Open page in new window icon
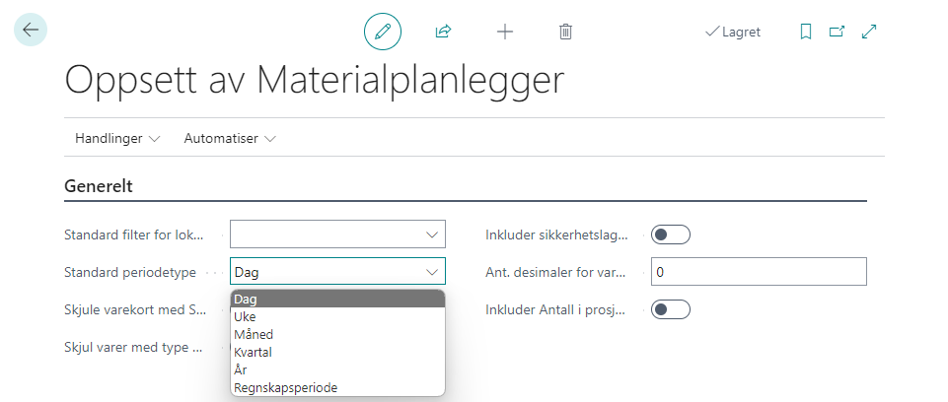This screenshot has height=402, width=948. (837, 32)
